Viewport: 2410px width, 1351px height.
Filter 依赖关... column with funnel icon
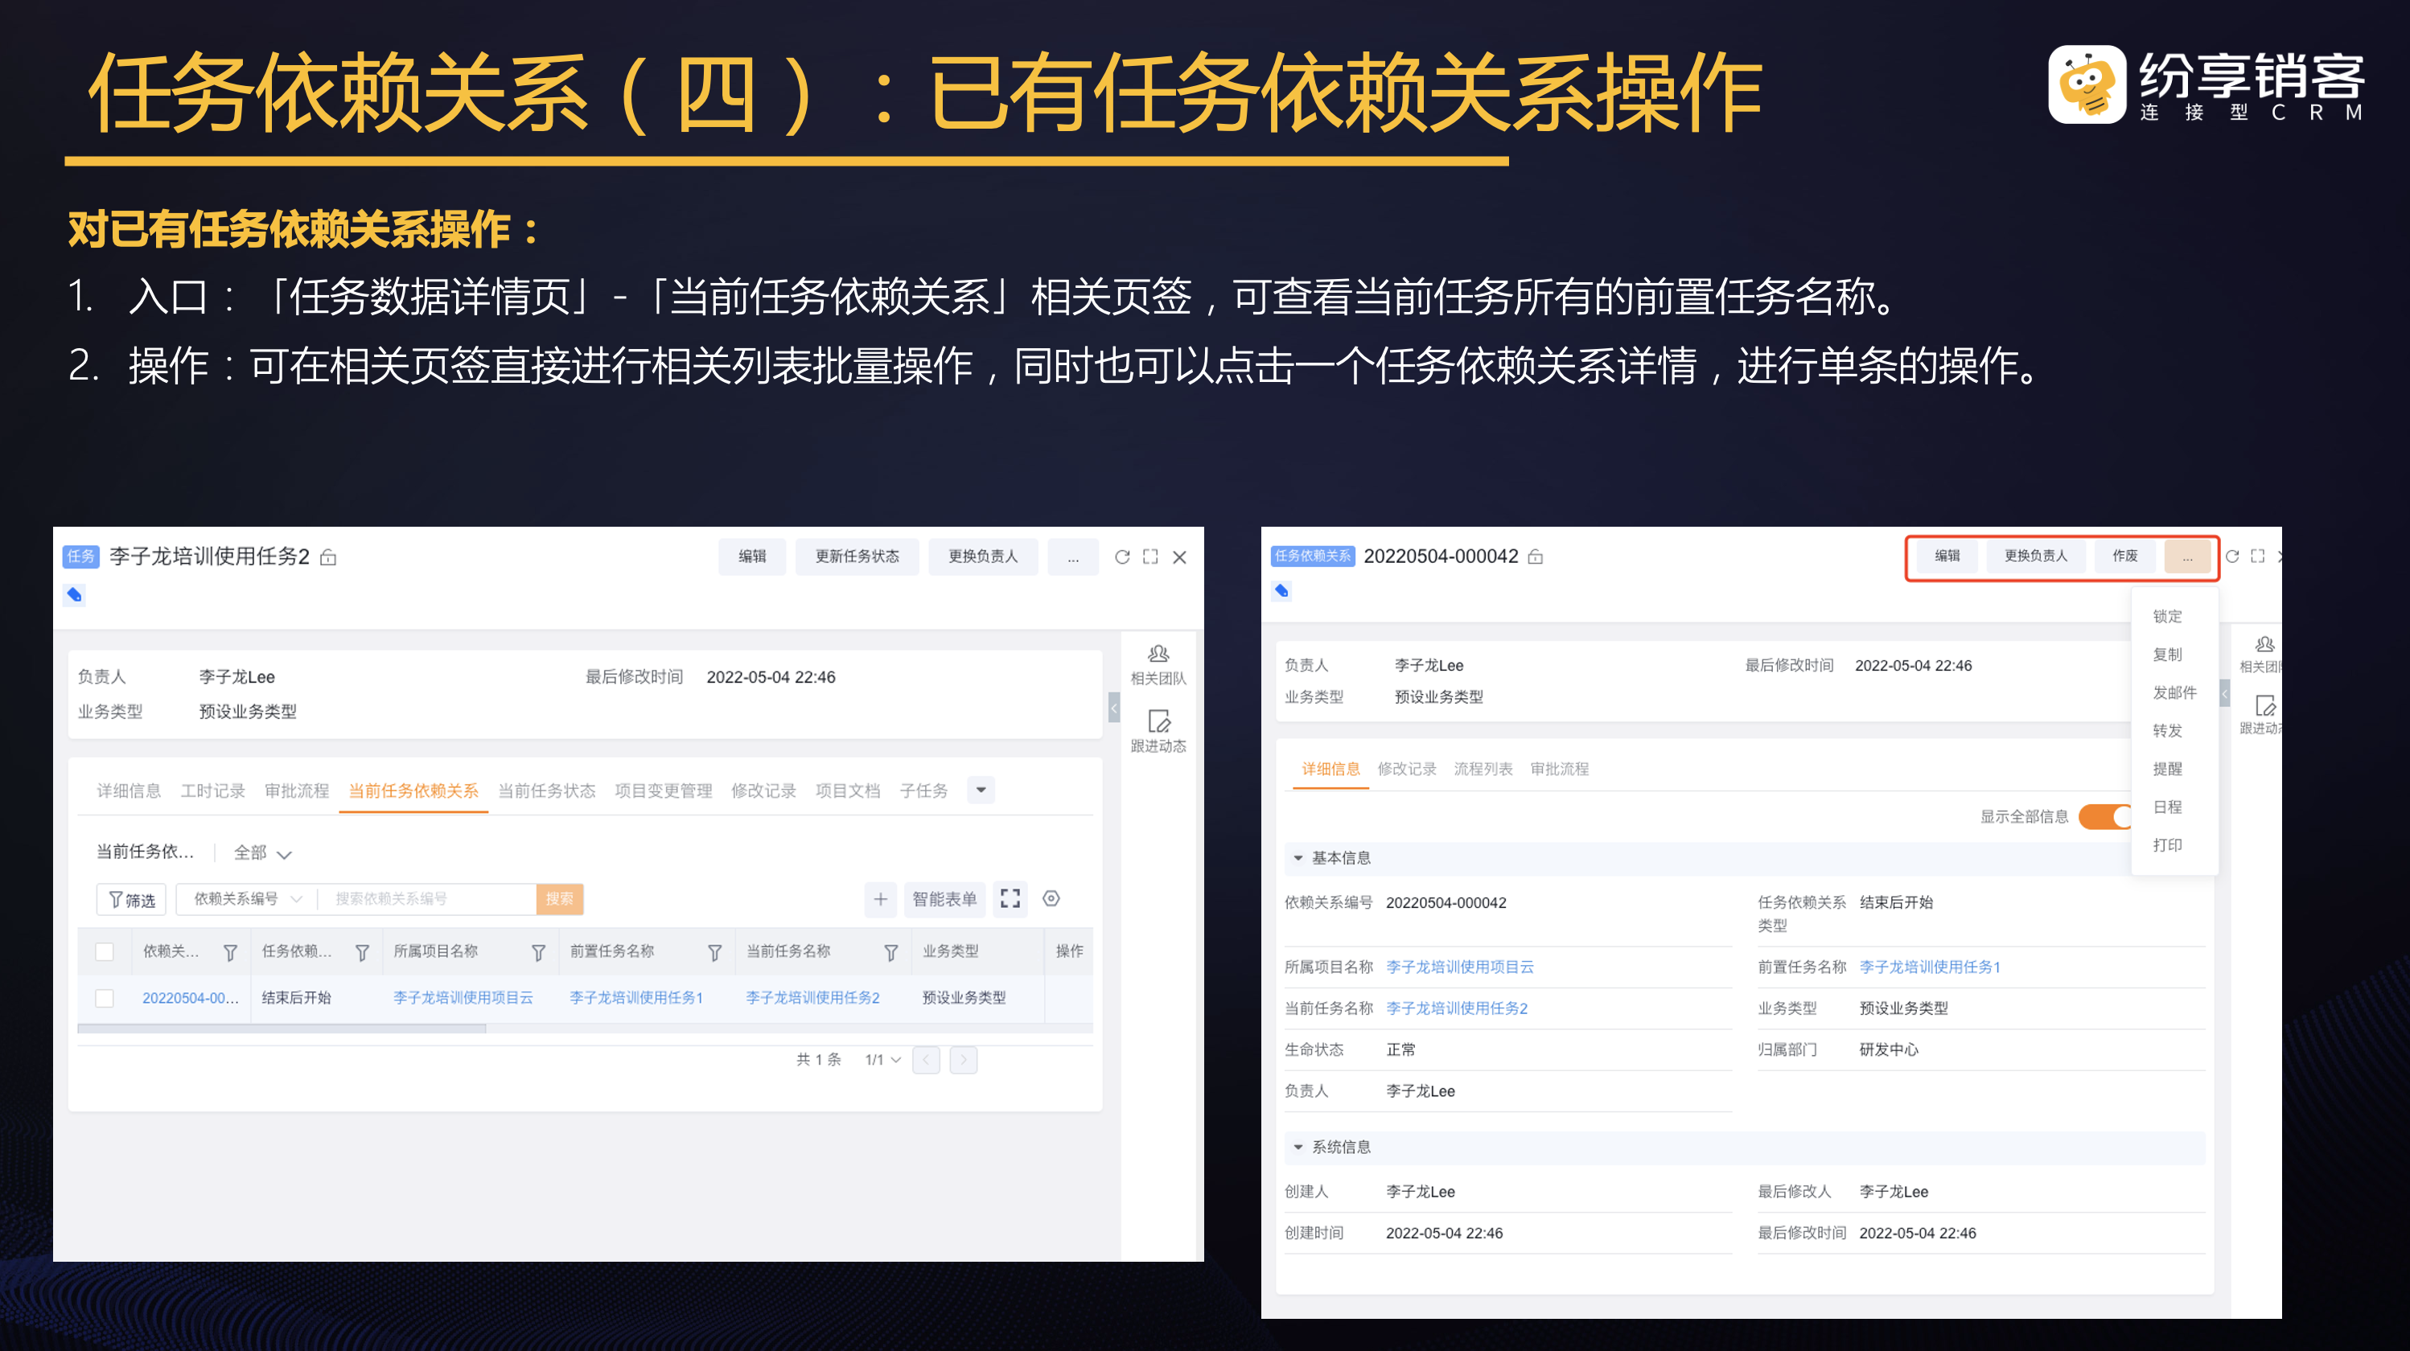(230, 952)
